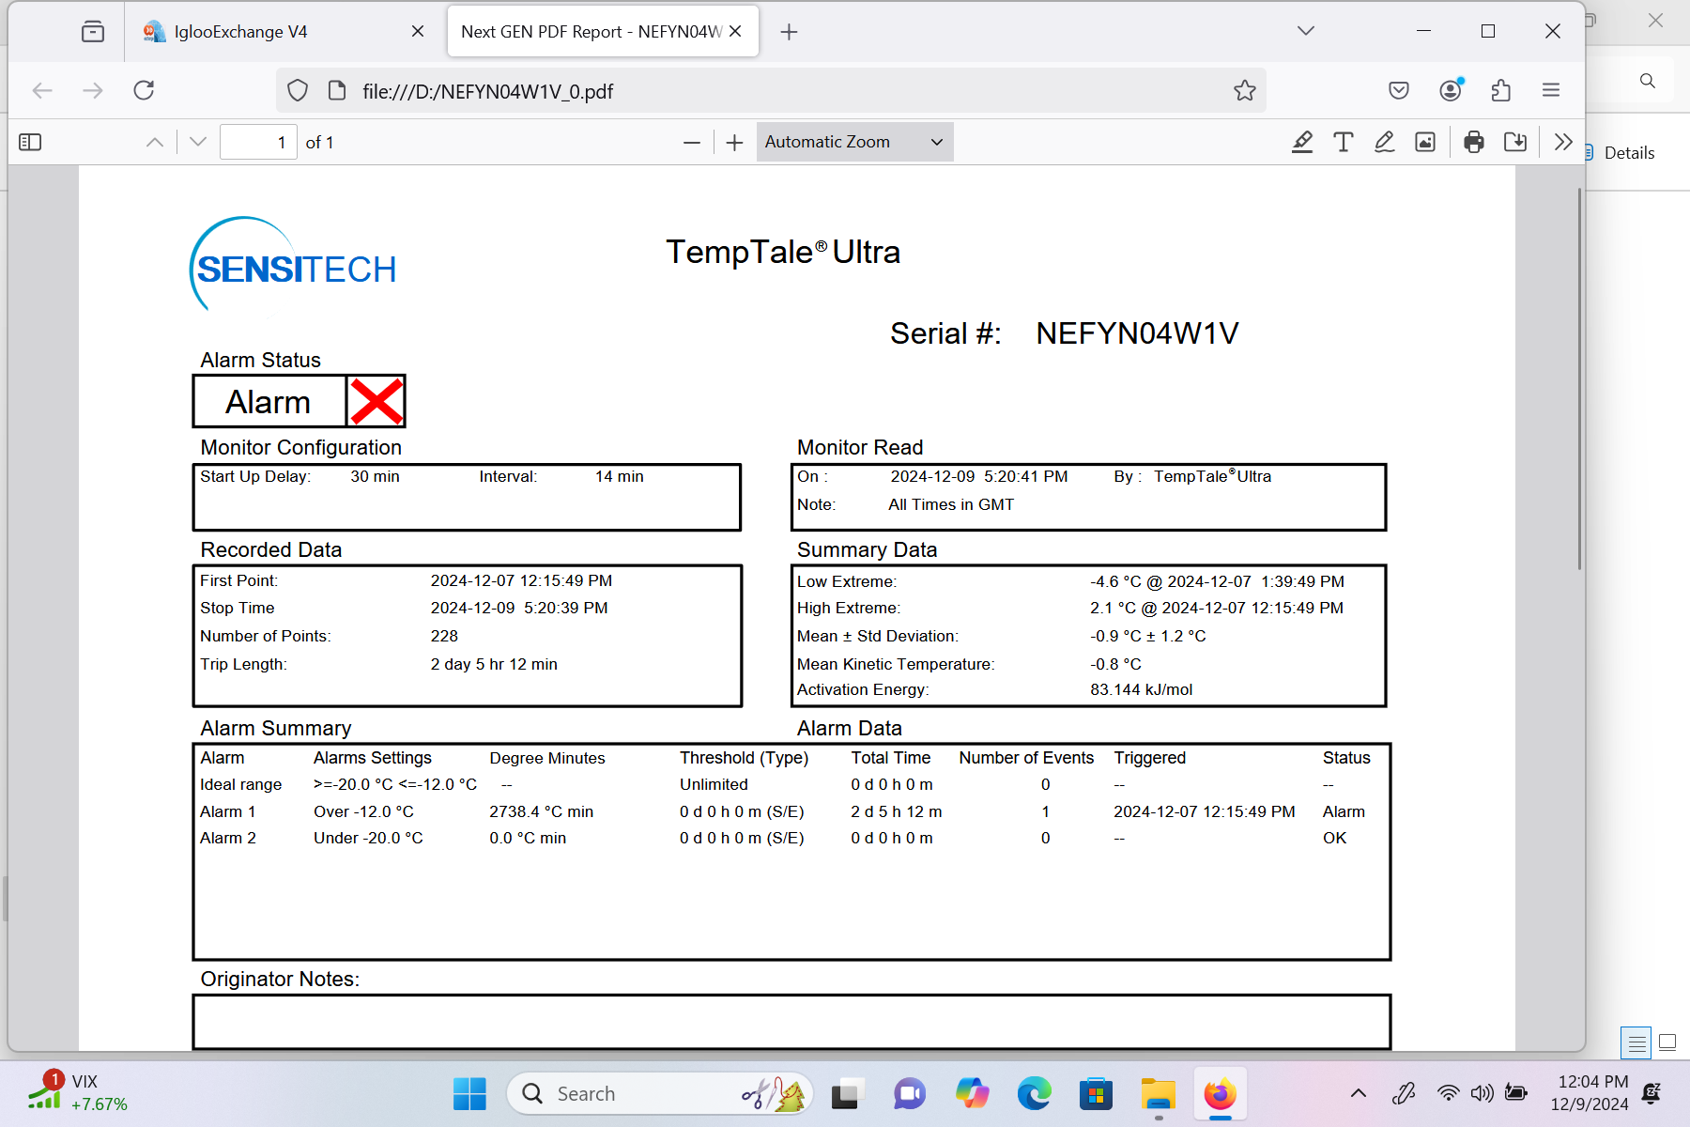Toggle the PDF sidebar panel
1690x1127 pixels.
click(30, 142)
